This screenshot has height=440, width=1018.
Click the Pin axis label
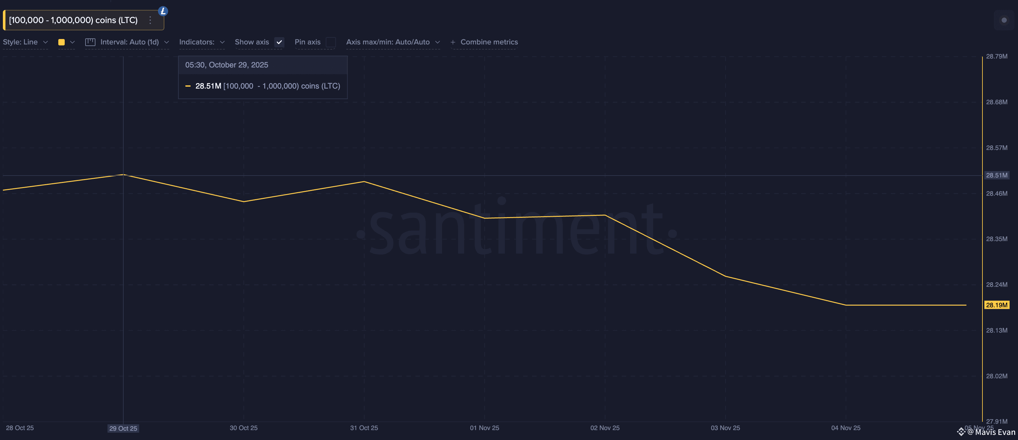pyautogui.click(x=308, y=42)
